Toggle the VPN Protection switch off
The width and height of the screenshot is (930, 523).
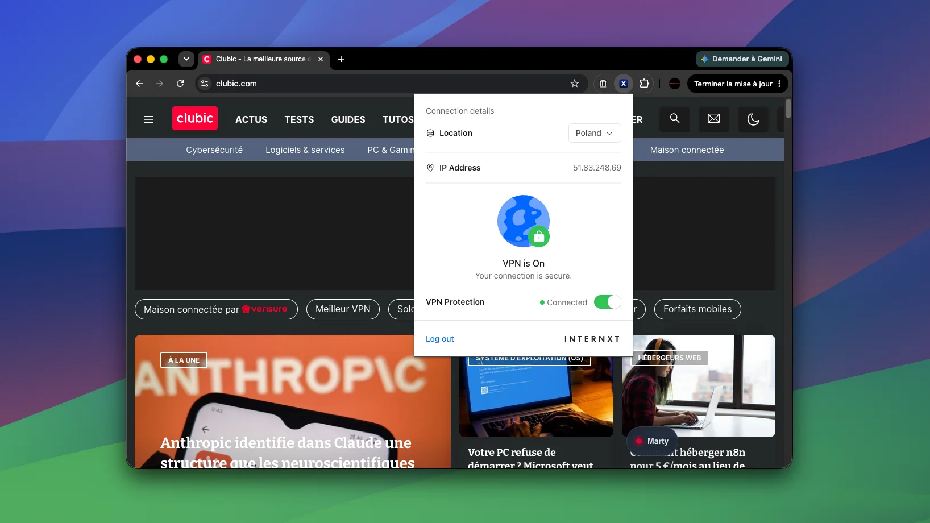pos(607,302)
